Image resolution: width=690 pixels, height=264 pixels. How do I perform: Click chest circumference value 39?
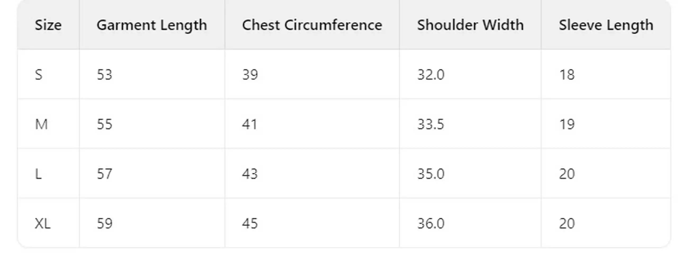coord(250,74)
